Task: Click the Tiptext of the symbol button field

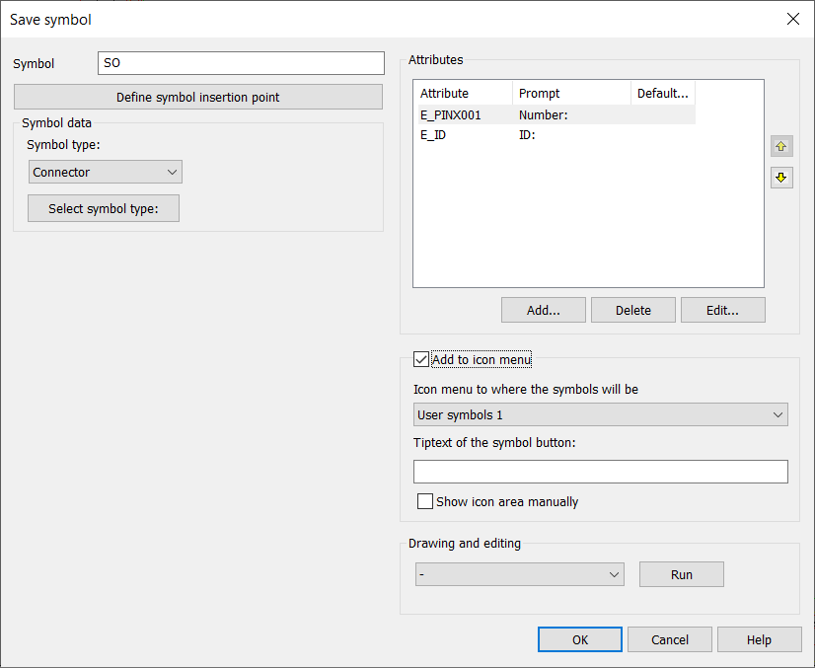Action: [x=600, y=472]
